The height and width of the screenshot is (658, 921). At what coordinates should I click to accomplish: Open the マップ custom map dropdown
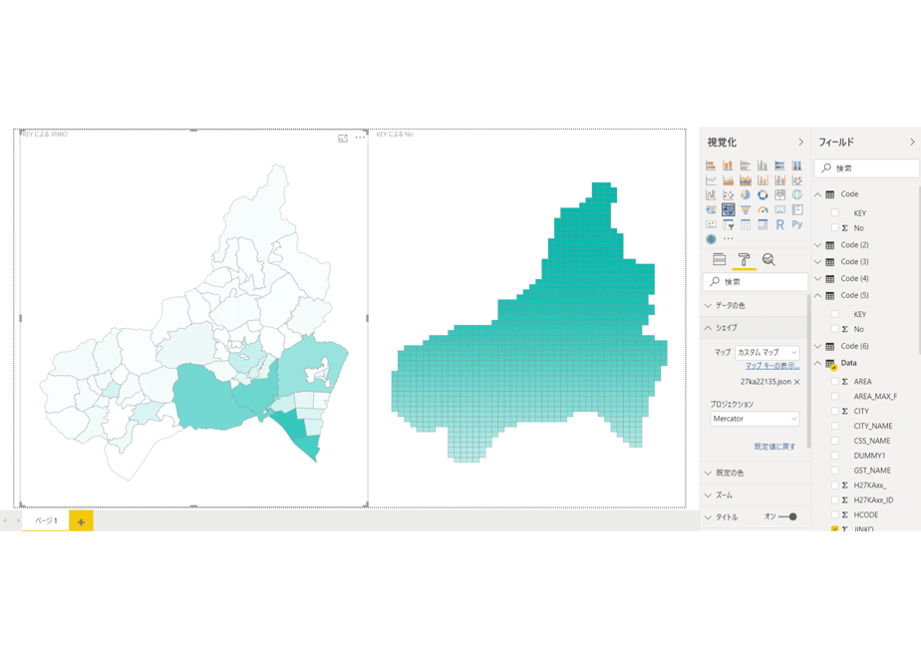[x=767, y=353]
